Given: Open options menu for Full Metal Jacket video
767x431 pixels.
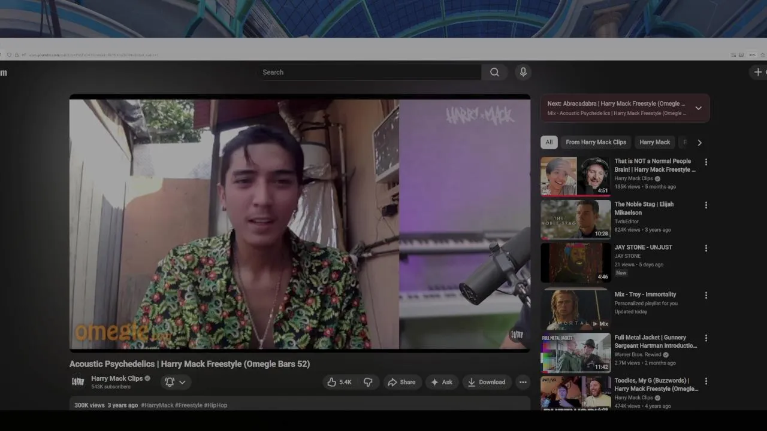Looking at the screenshot, I should tap(706, 338).
